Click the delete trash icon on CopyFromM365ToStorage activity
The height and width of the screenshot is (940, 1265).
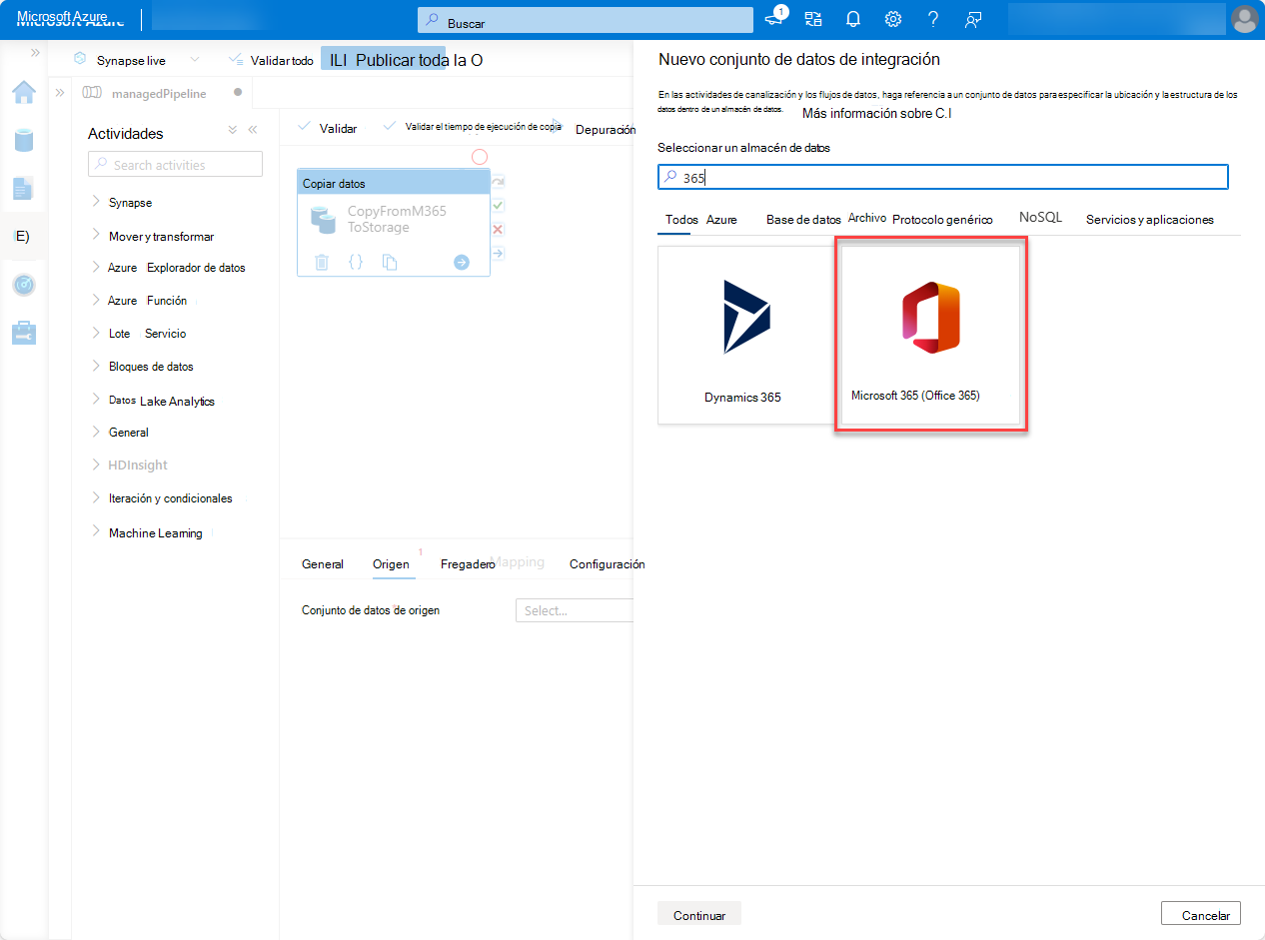pyautogui.click(x=322, y=262)
